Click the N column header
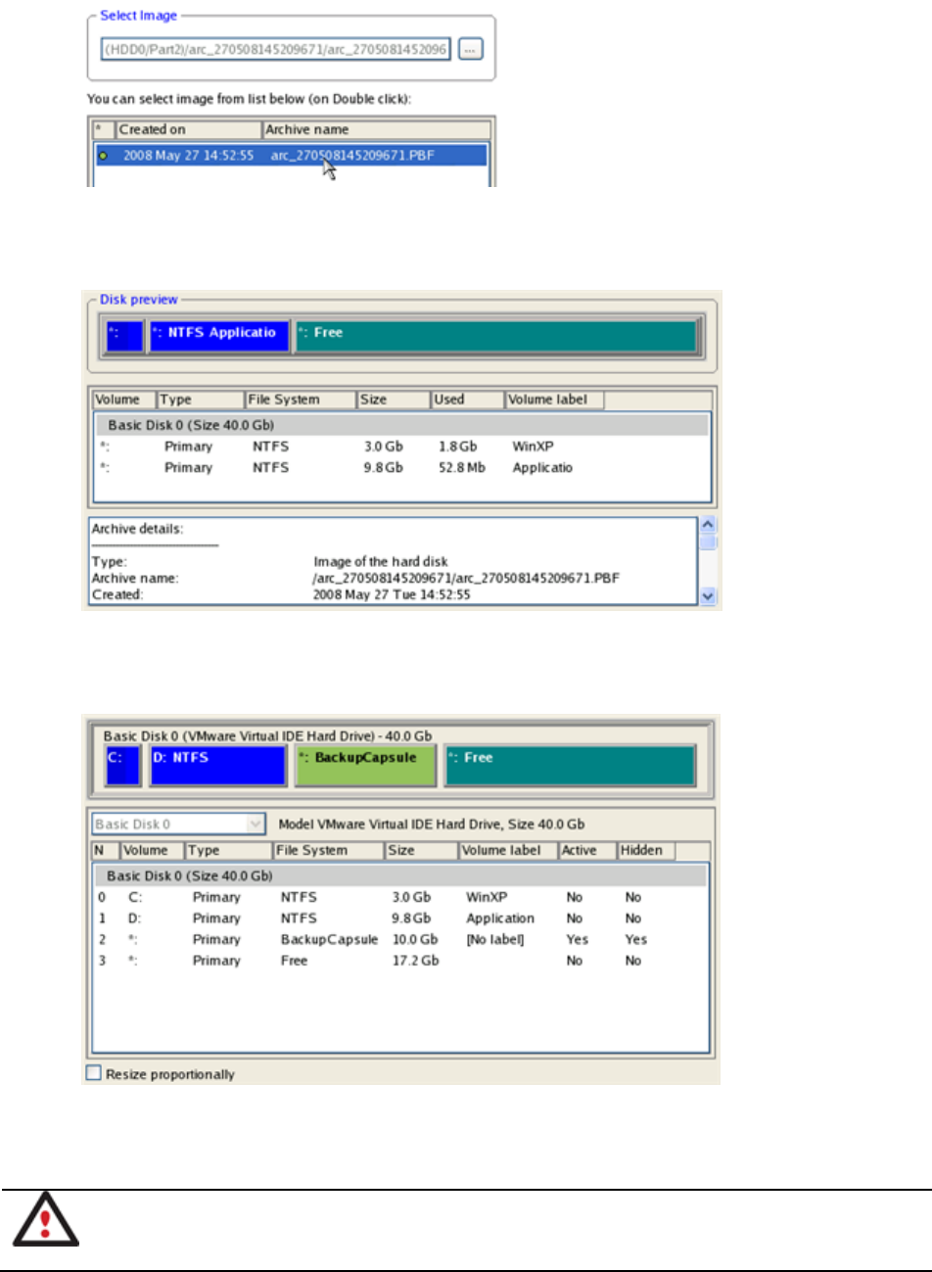 click(106, 851)
